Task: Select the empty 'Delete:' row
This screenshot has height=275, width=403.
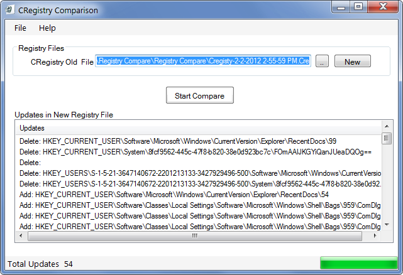Action: coord(30,163)
